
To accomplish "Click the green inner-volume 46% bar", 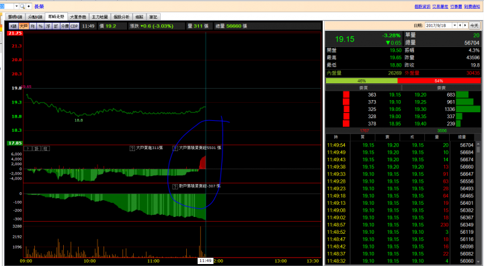I will [362, 81].
